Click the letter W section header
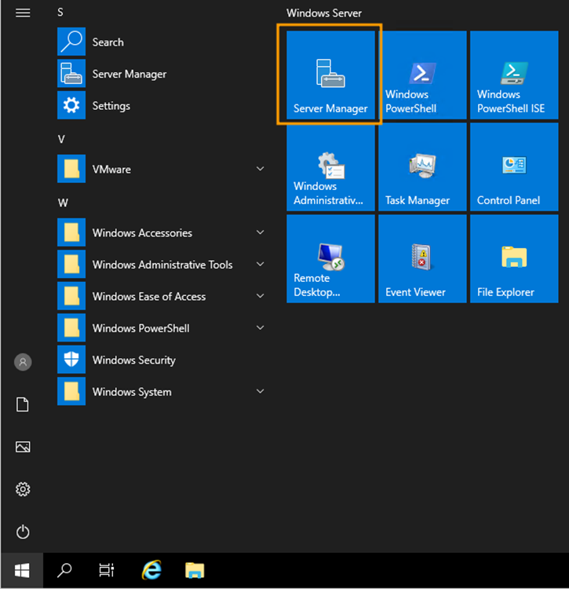 tap(63, 203)
